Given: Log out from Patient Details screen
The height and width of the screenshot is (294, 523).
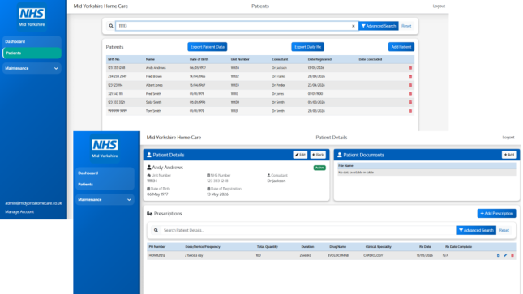Looking at the screenshot, I should [508, 138].
